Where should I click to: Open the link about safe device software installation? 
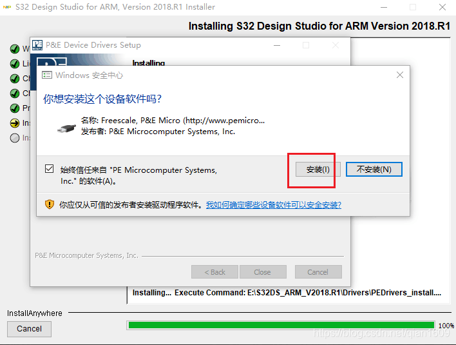(273, 204)
